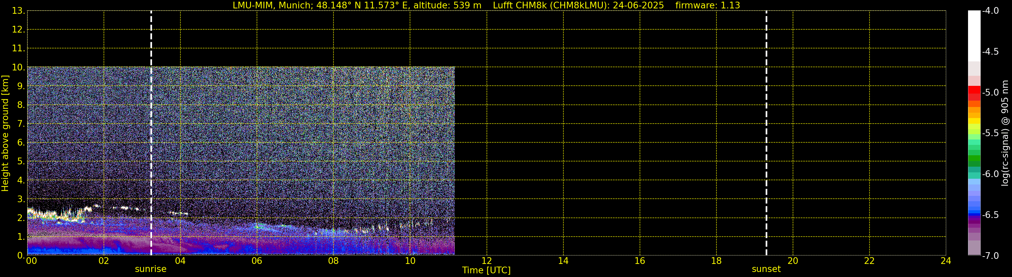Screen dimensions: 1012x277
Task: Click the colorbar tick label '-6.5'
Action: (990, 215)
